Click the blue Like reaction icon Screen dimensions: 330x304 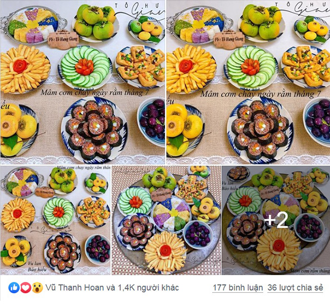point(14,288)
